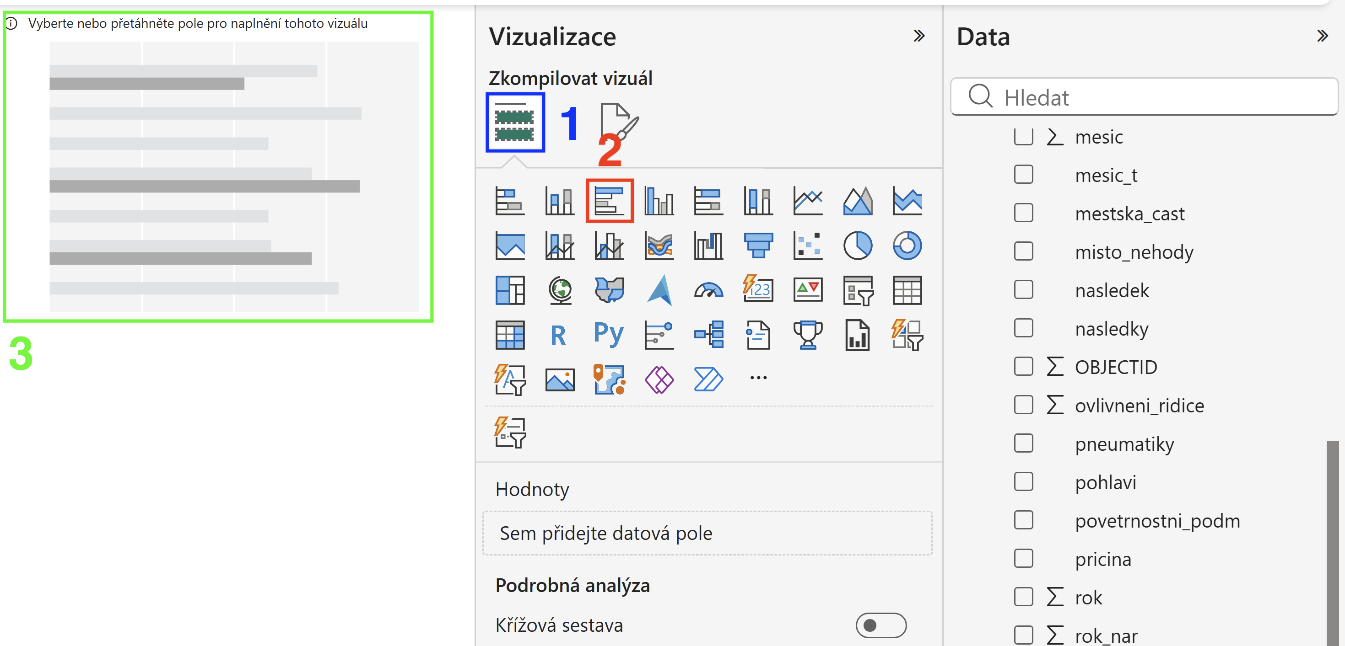
Task: Choose the line chart visualization
Action: [x=808, y=201]
